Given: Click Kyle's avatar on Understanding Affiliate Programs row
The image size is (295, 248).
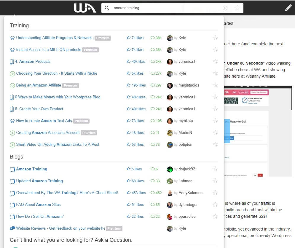Looking at the screenshot, I should [170, 38].
